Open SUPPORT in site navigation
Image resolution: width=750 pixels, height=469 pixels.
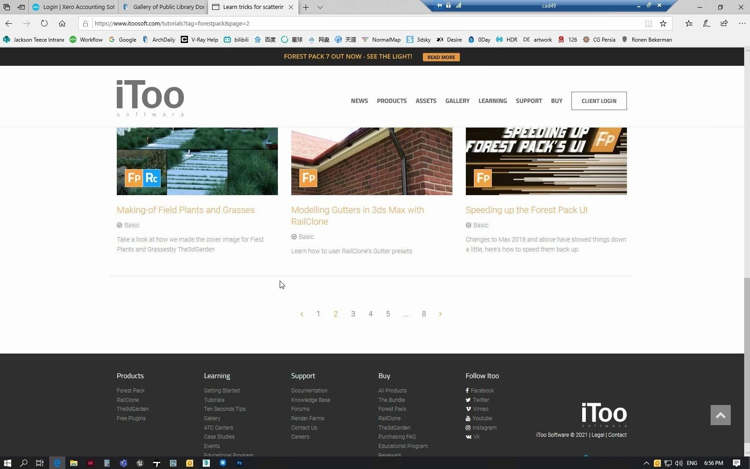click(x=528, y=101)
